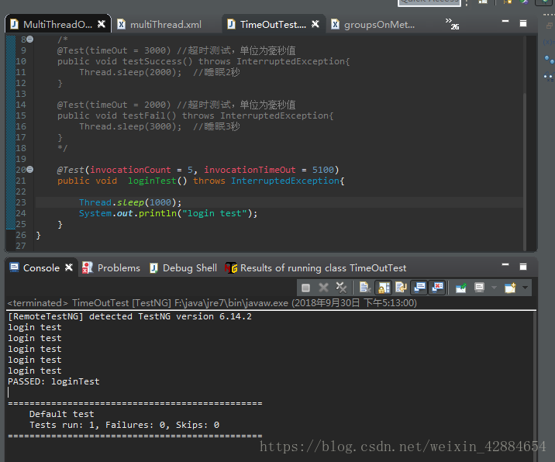Image resolution: width=555 pixels, height=462 pixels.
Task: Click the loginTest method name
Action: pyautogui.click(x=152, y=181)
